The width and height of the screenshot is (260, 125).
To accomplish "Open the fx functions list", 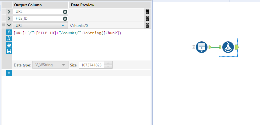I will click(9, 32).
